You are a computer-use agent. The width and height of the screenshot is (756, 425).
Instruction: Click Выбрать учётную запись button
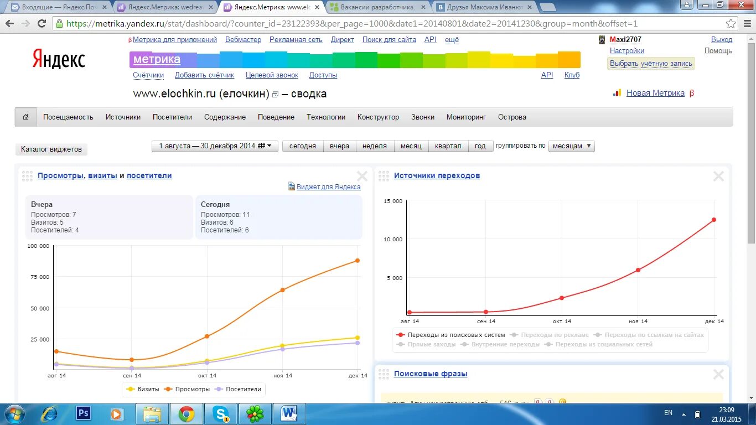pyautogui.click(x=651, y=64)
